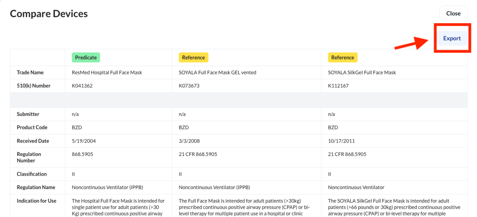Click the first yellow Reference badge

click(x=193, y=57)
